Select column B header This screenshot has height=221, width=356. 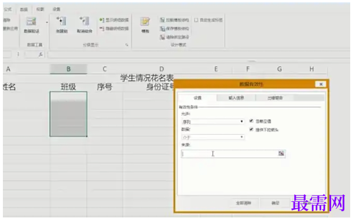(68, 69)
